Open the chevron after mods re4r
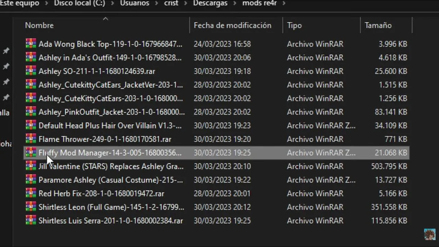Image resolution: width=439 pixels, height=247 pixels. point(283,4)
